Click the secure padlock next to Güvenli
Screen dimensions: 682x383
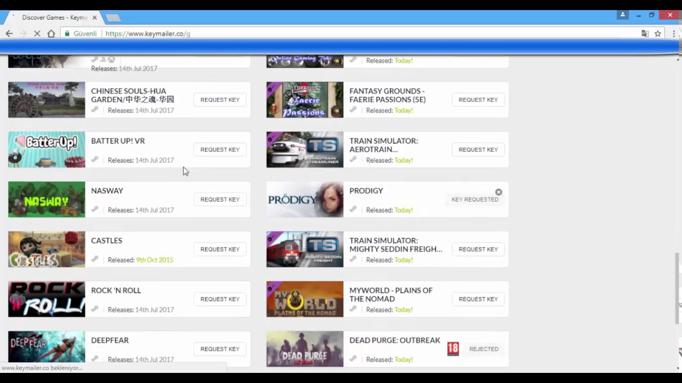tap(67, 34)
